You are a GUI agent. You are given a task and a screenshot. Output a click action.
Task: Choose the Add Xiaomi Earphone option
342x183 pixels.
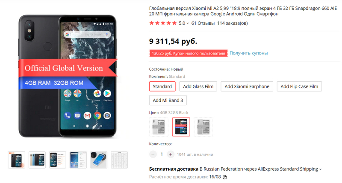[247, 86]
